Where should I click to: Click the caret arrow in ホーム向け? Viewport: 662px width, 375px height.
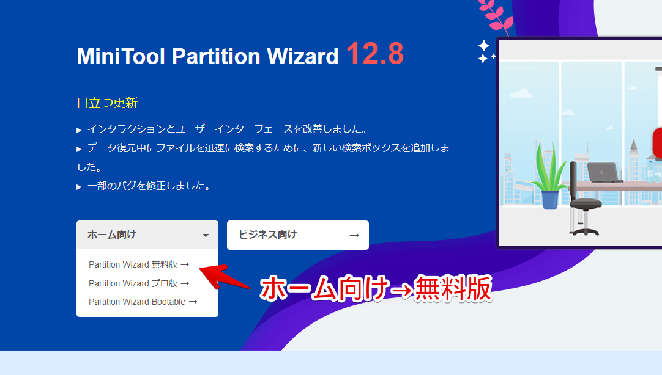point(206,235)
